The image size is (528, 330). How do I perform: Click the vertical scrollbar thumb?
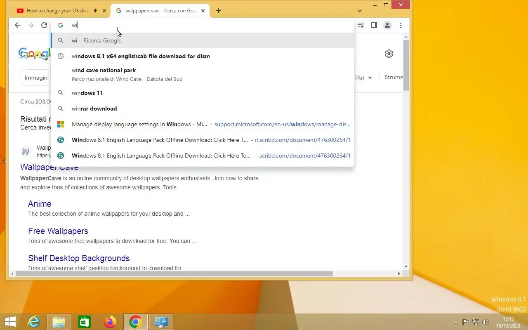point(406,65)
